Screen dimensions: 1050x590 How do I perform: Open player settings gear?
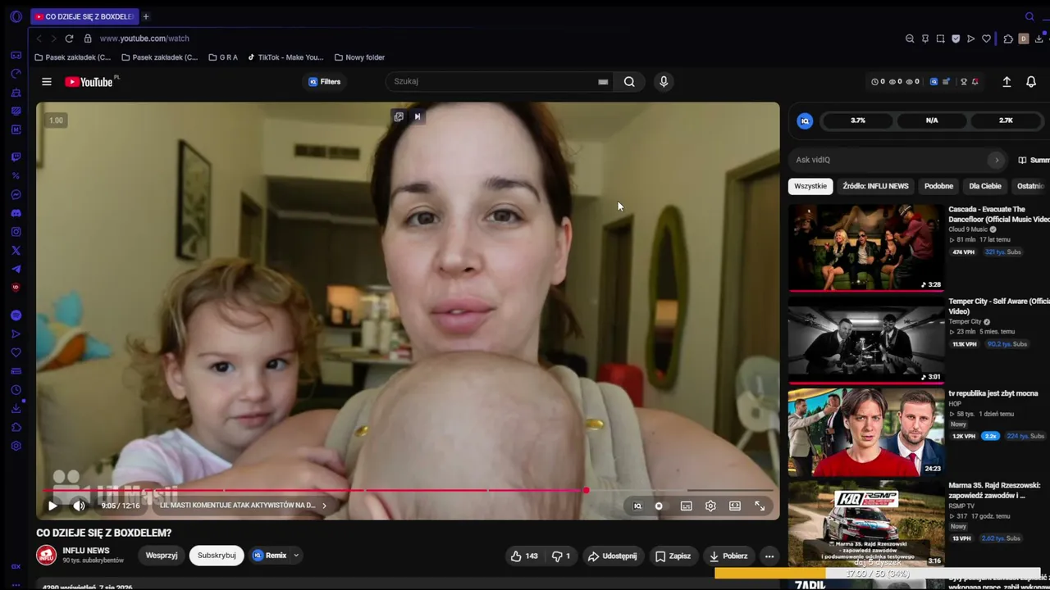[x=710, y=506]
